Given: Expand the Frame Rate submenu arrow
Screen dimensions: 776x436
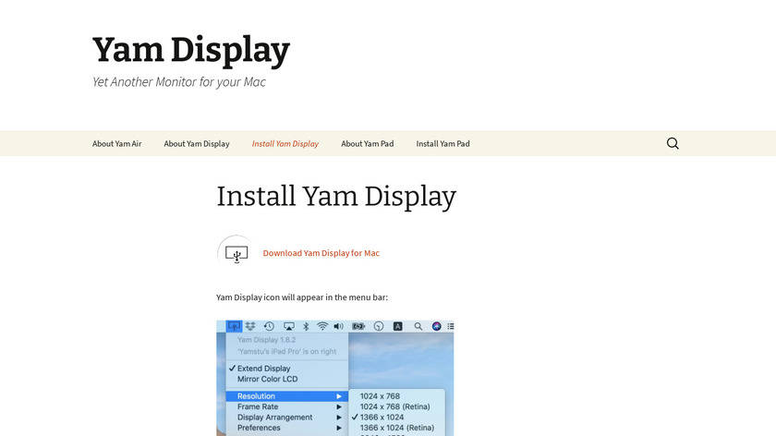Looking at the screenshot, I should tap(339, 406).
